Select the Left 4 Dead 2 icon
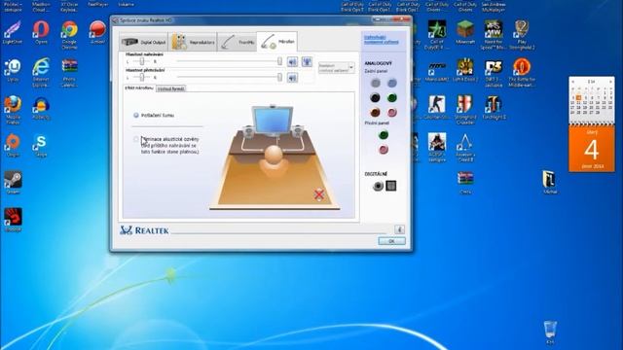The width and height of the screenshot is (623, 350). pos(465,70)
